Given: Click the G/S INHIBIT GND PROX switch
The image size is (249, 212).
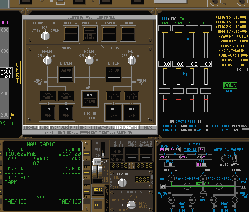Looking at the screenshot, I should click(118, 154).
